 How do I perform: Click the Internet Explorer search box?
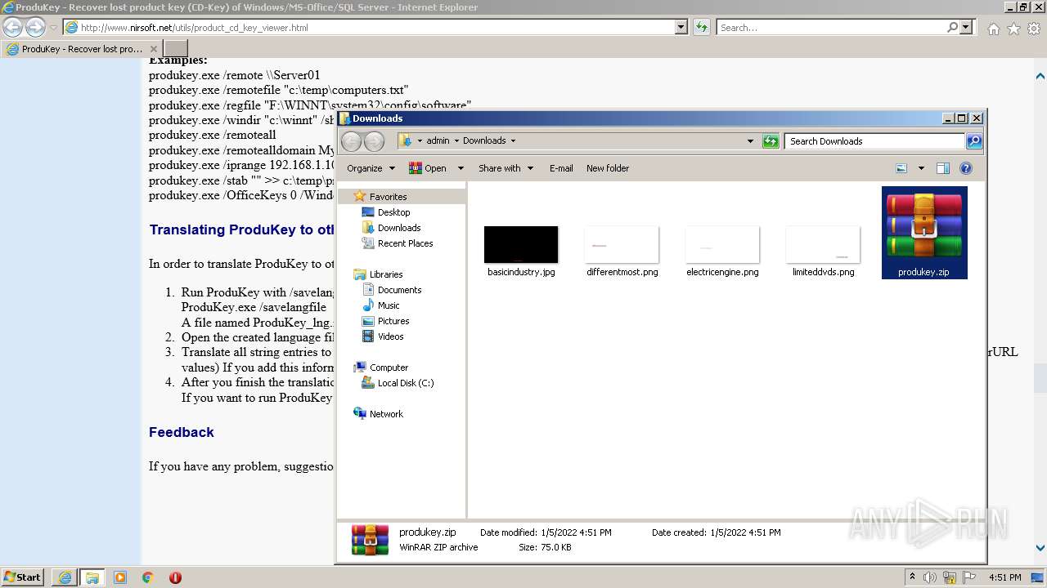[830, 28]
